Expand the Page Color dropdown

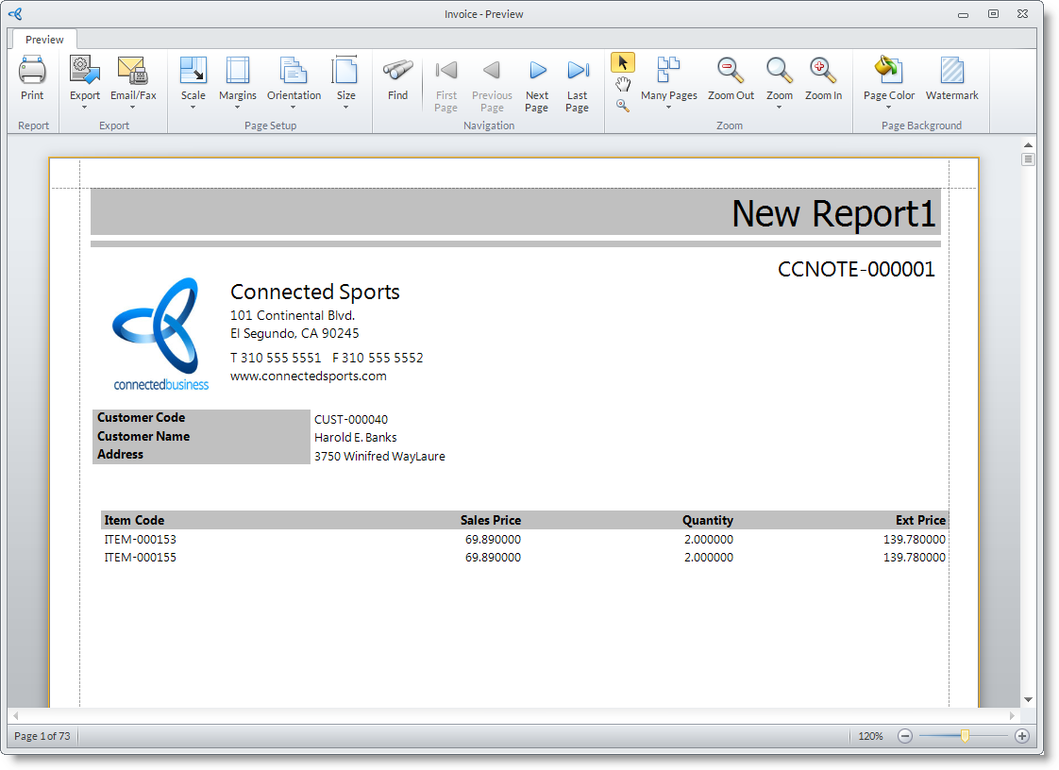[888, 107]
